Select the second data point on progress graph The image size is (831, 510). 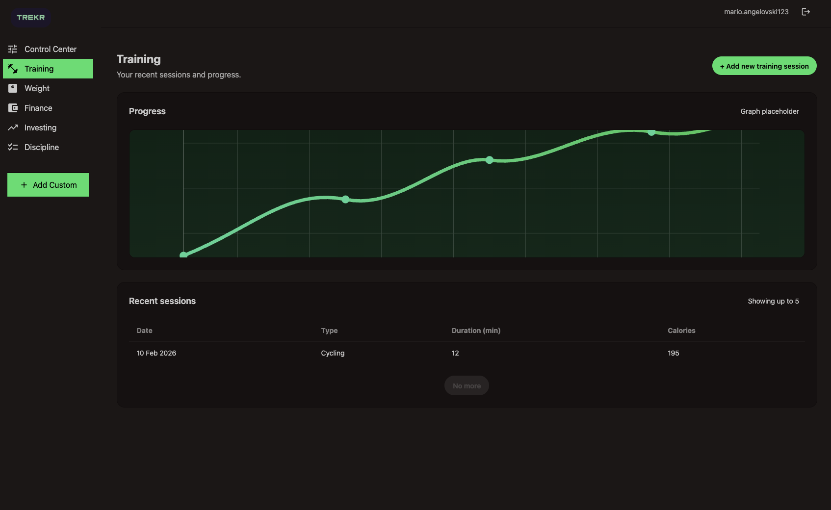345,199
